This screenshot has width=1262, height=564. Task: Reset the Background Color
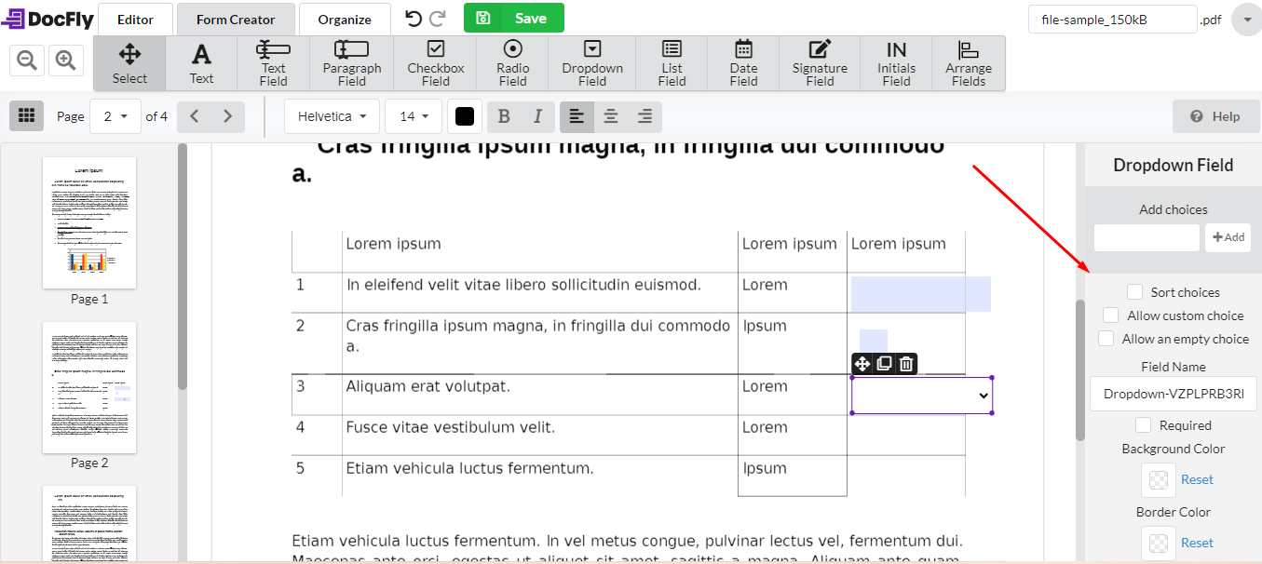1196,478
